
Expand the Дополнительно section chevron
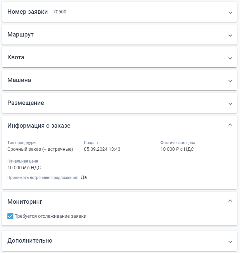pos(230,242)
